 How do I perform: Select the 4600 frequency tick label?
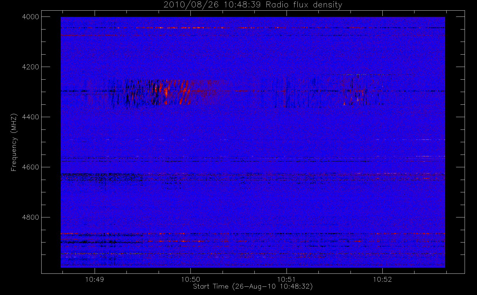click(x=31, y=167)
